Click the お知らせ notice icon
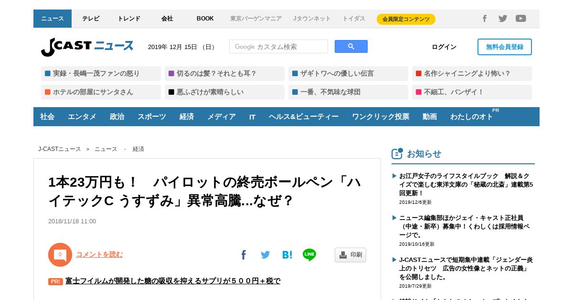 [397, 153]
